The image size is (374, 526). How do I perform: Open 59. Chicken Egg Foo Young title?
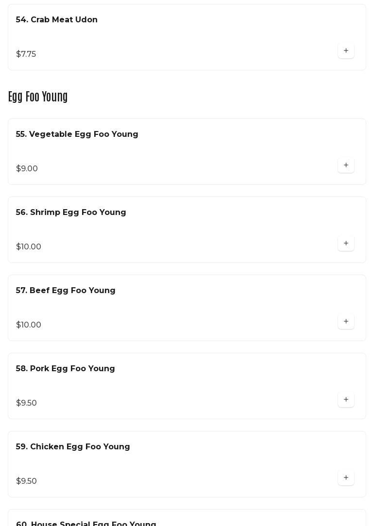click(73, 447)
